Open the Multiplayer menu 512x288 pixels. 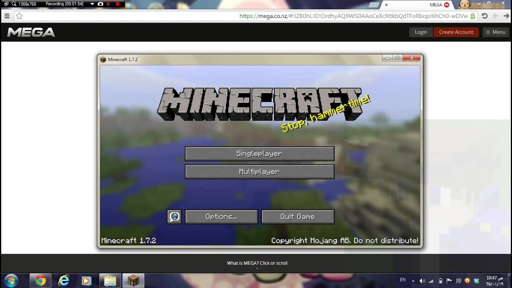tap(260, 172)
